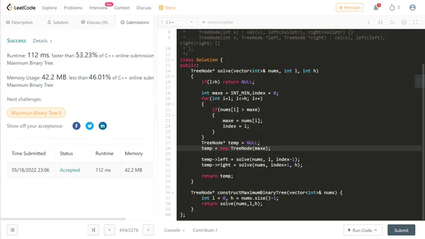Open the notifications bell
The height and width of the screenshot is (239, 425).
click(376, 7)
